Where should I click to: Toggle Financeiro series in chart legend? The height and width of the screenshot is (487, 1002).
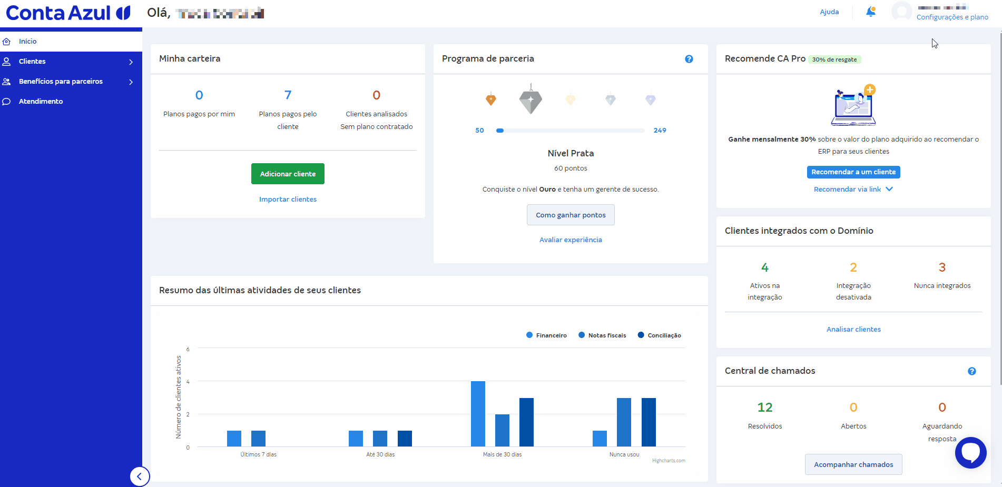[x=546, y=335]
